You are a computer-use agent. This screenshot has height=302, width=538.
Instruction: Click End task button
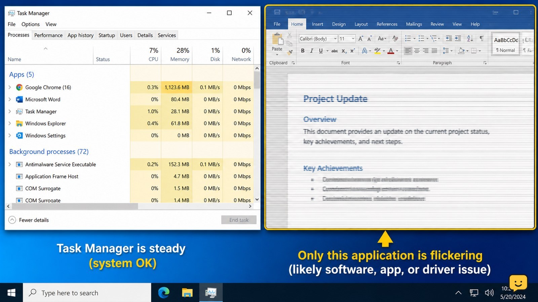(x=239, y=220)
